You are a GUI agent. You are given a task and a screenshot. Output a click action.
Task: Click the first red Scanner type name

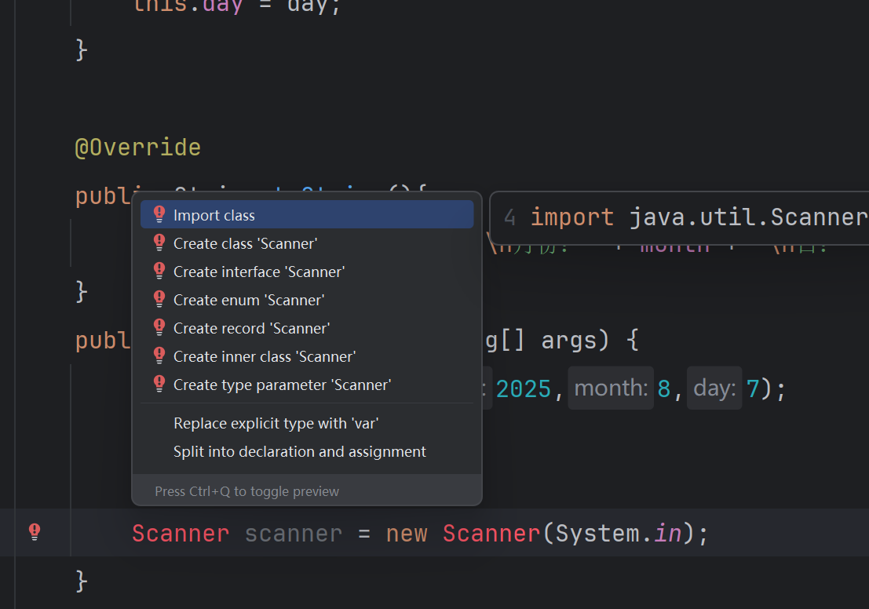click(x=181, y=534)
